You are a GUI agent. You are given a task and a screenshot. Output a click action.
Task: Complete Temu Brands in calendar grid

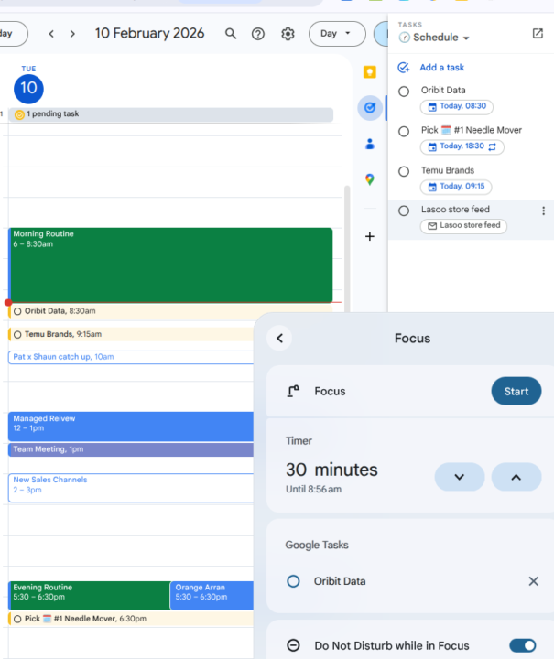tap(17, 335)
